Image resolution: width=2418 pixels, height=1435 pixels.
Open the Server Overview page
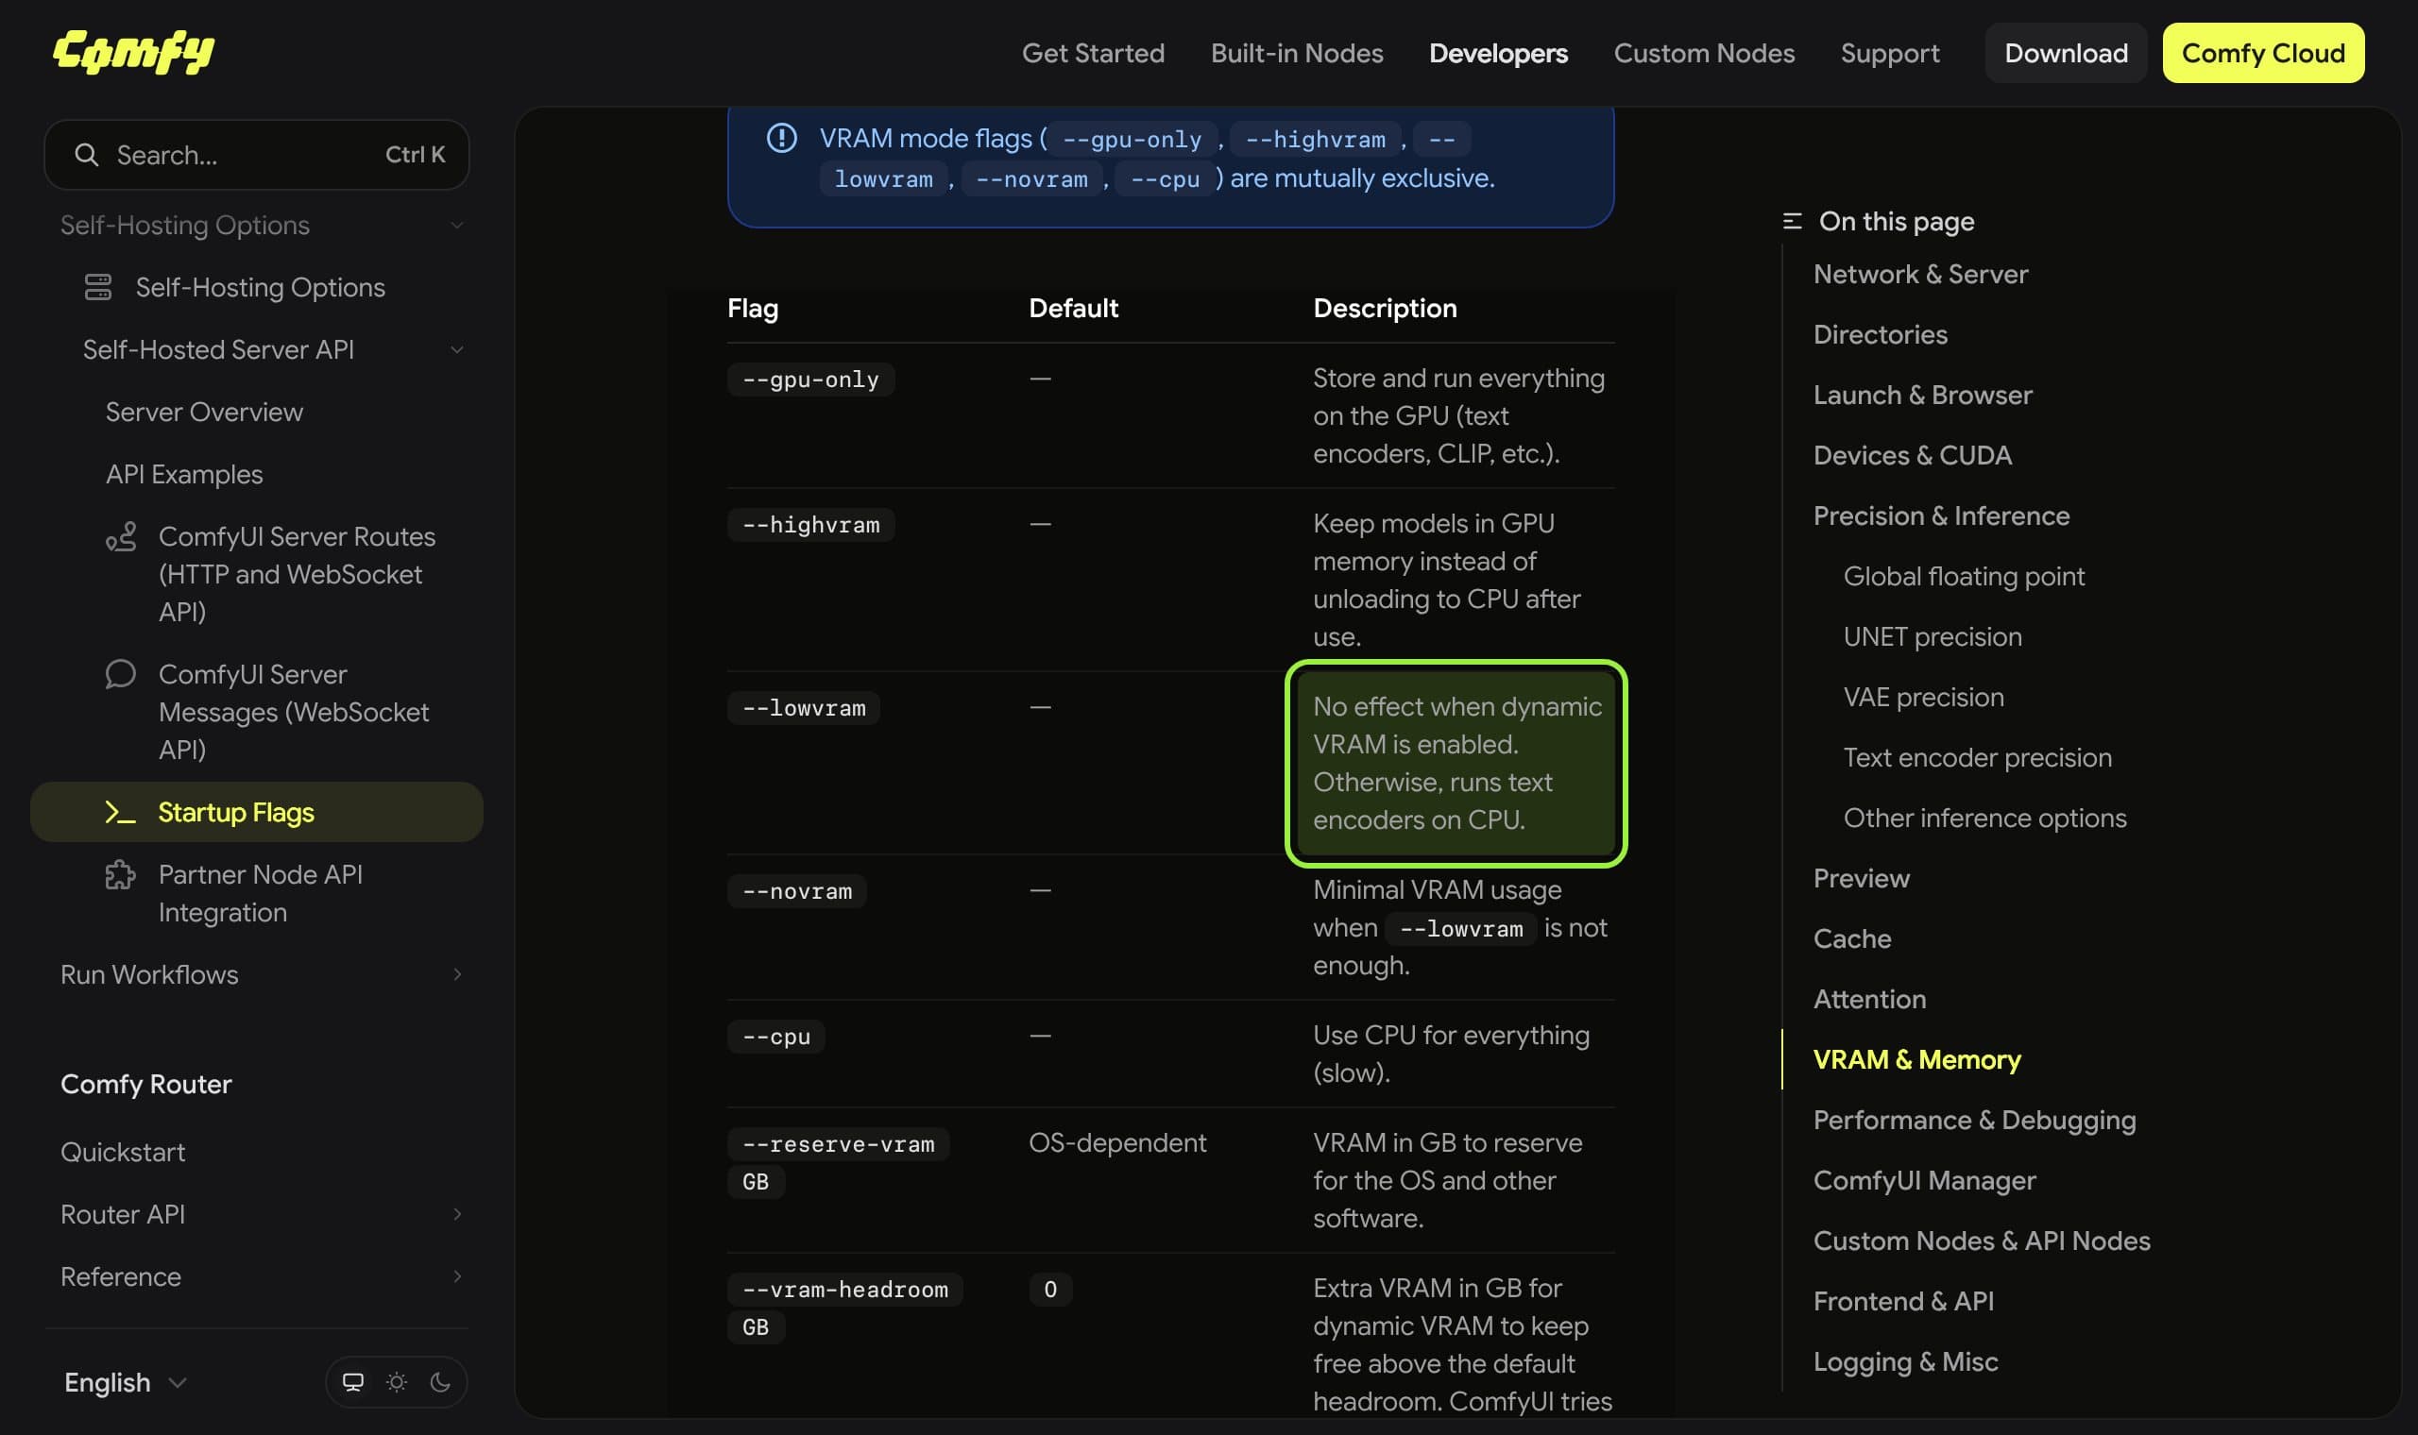pyautogui.click(x=204, y=412)
